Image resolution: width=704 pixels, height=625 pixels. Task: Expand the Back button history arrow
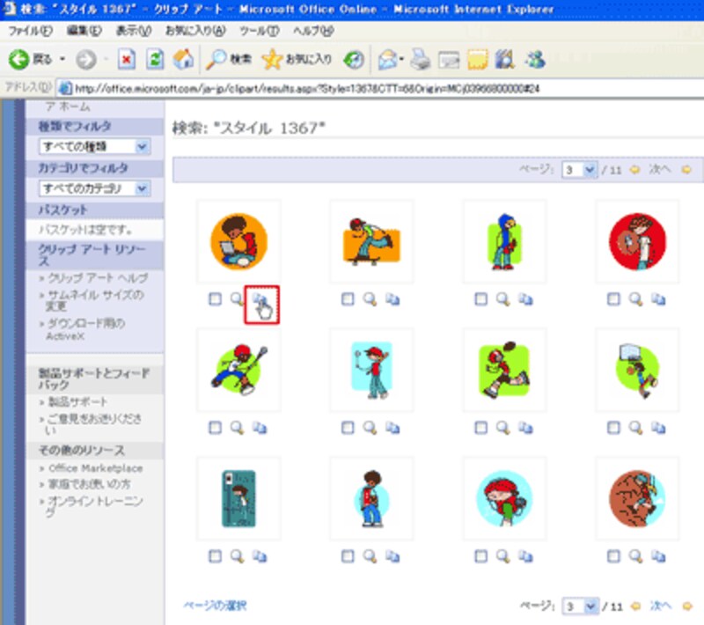tap(62, 59)
